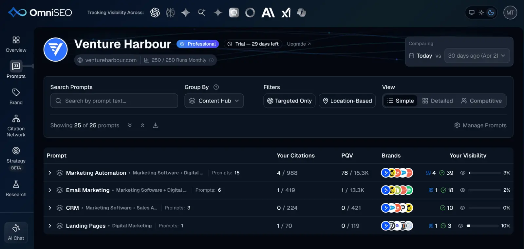Click the Your Citations column header

pyautogui.click(x=296, y=156)
